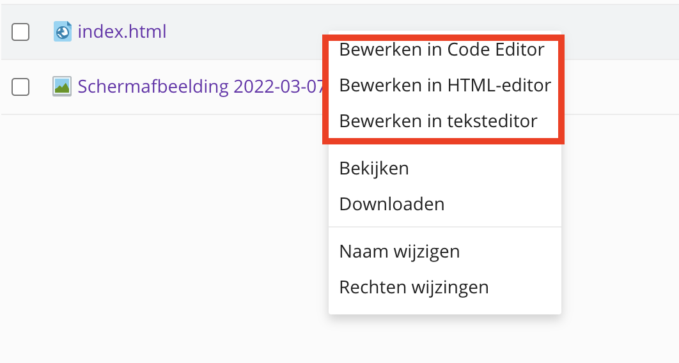The height and width of the screenshot is (363, 679).
Task: Click the grey header strip above index.html
Action: click(320, 2)
